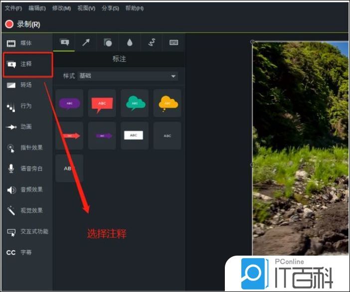Pick the red rectangular speech callout
The image size is (350, 292).
pyautogui.click(x=102, y=103)
